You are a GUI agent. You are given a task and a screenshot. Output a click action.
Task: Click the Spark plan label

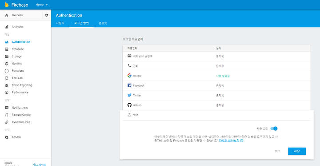tap(8, 163)
